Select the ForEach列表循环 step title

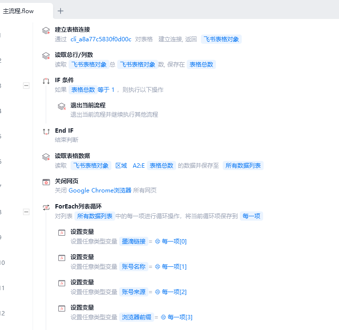(78, 207)
